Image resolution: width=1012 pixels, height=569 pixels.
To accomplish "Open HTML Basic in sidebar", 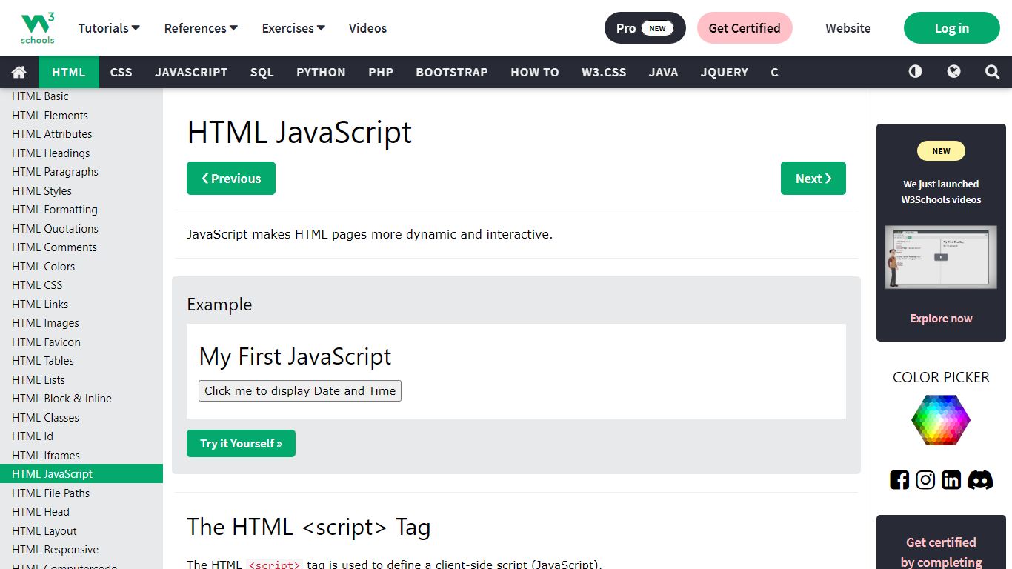I will coord(81,96).
